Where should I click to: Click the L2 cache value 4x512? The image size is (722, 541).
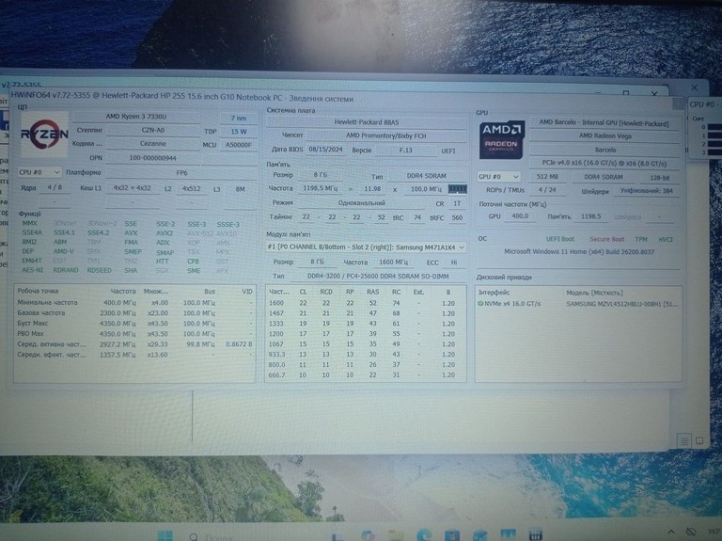[x=191, y=188]
